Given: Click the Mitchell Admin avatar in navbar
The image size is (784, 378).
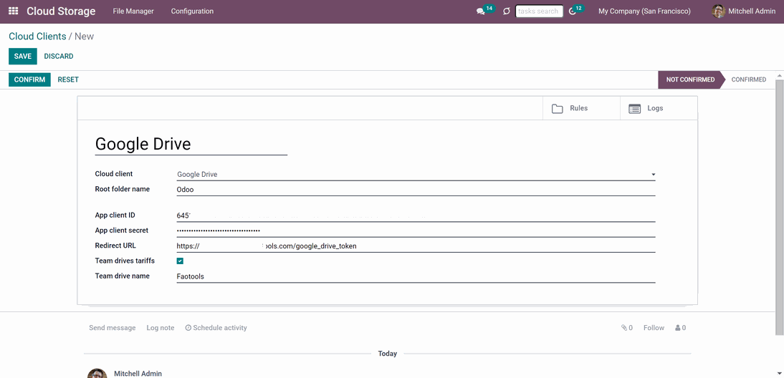Looking at the screenshot, I should 719,11.
